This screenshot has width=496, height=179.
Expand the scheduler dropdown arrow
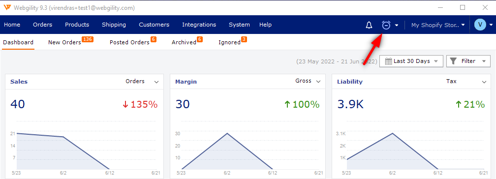point(397,25)
